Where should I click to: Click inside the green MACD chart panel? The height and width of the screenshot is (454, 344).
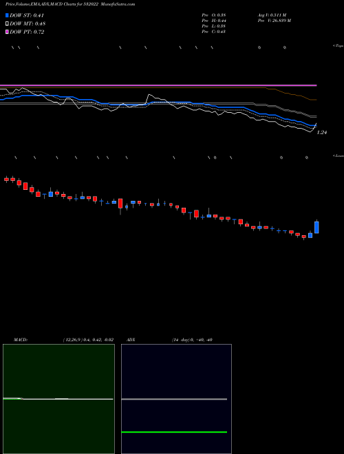(x=58, y=398)
